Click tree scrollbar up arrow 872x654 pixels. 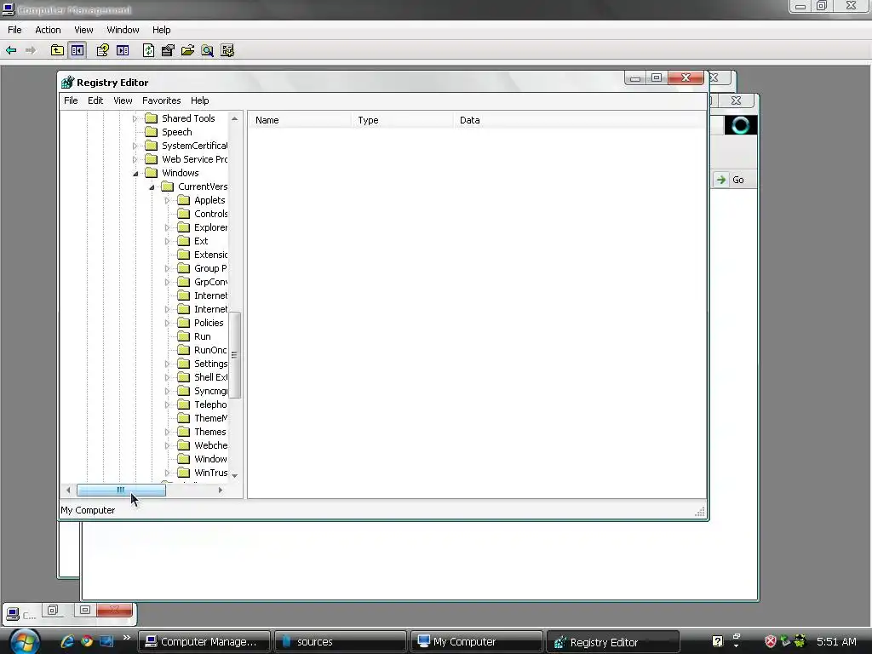coord(235,118)
